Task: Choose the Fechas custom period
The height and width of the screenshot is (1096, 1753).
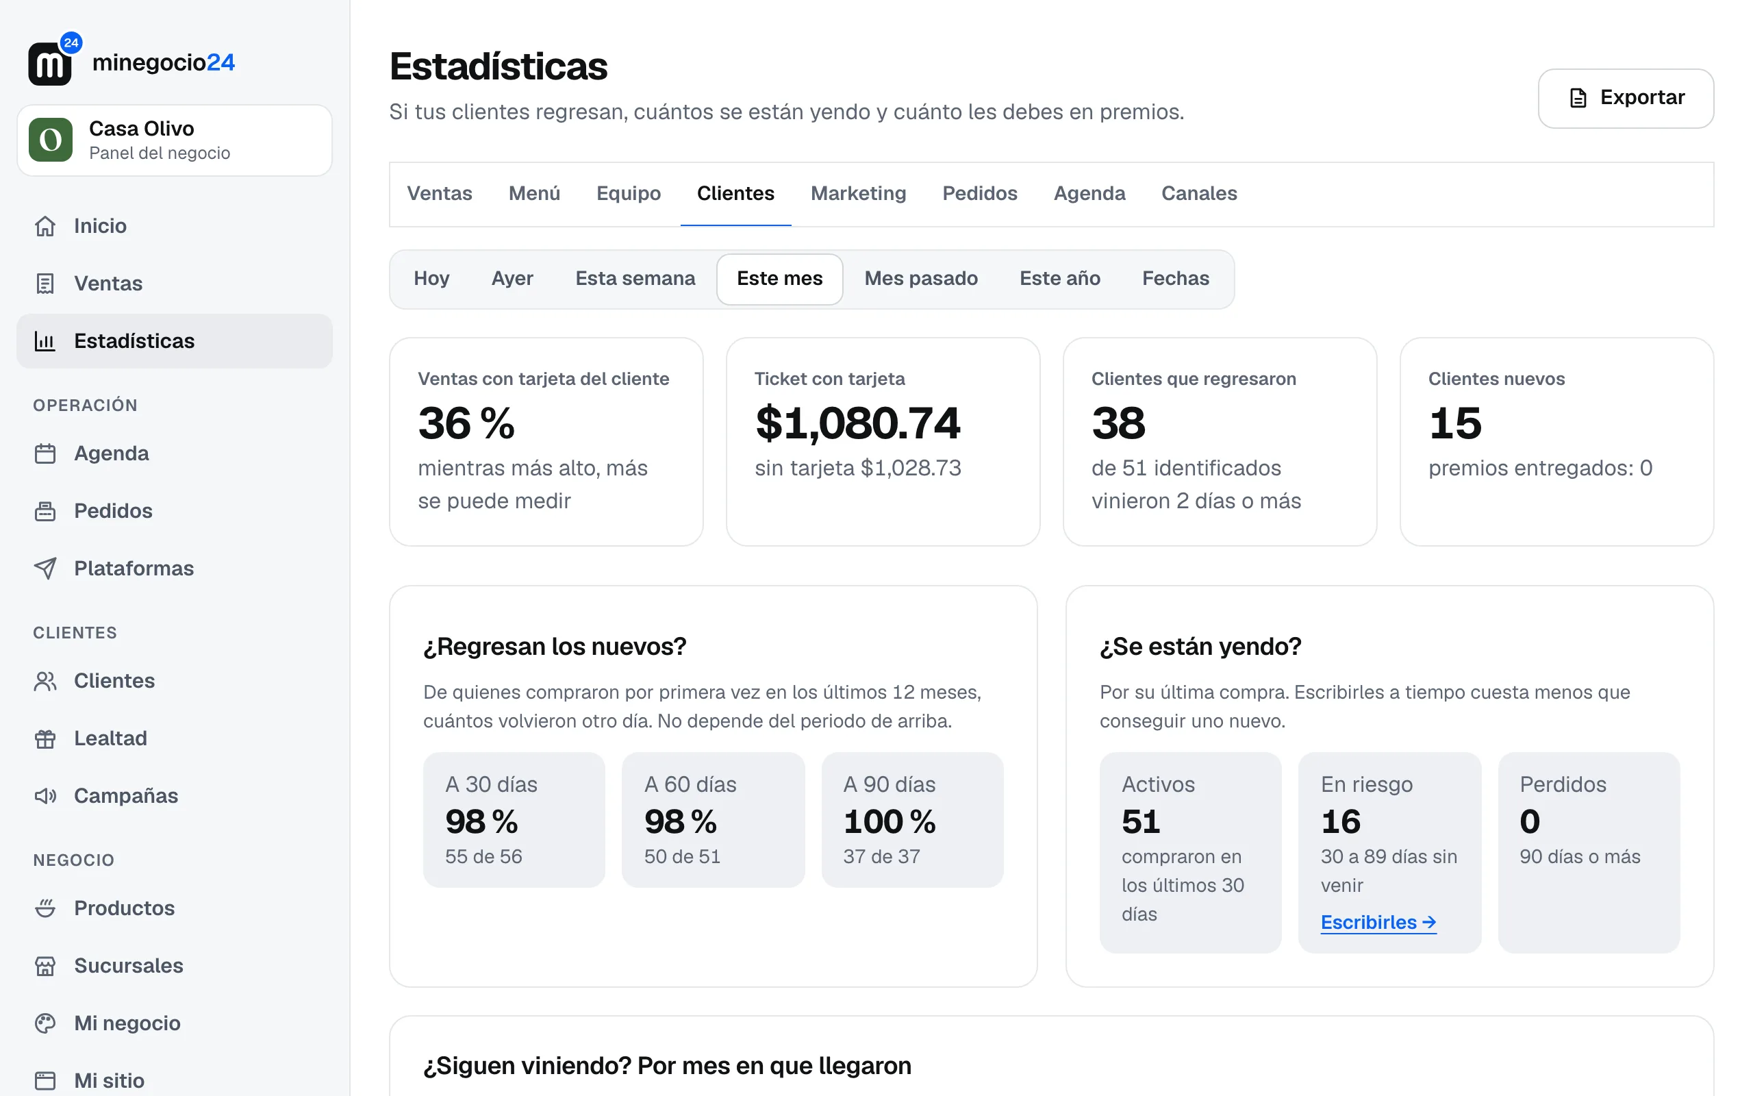Action: [1175, 279]
